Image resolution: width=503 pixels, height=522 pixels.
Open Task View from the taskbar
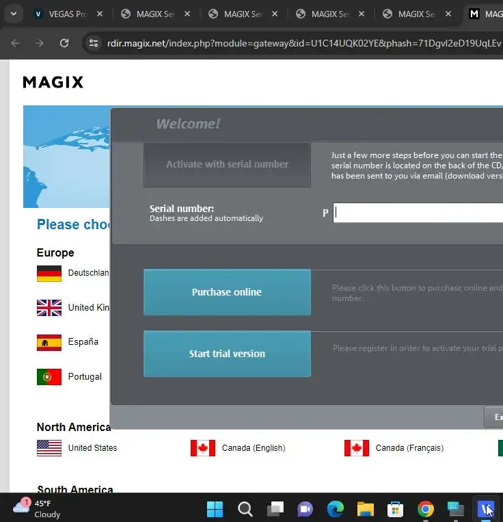pos(275,509)
